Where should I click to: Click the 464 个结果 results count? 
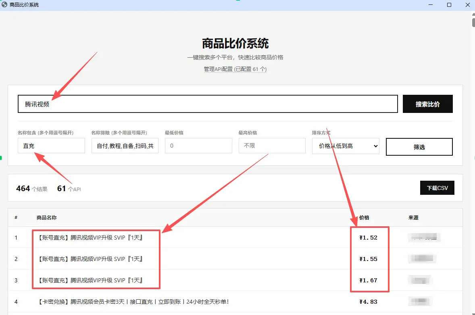pos(31,188)
